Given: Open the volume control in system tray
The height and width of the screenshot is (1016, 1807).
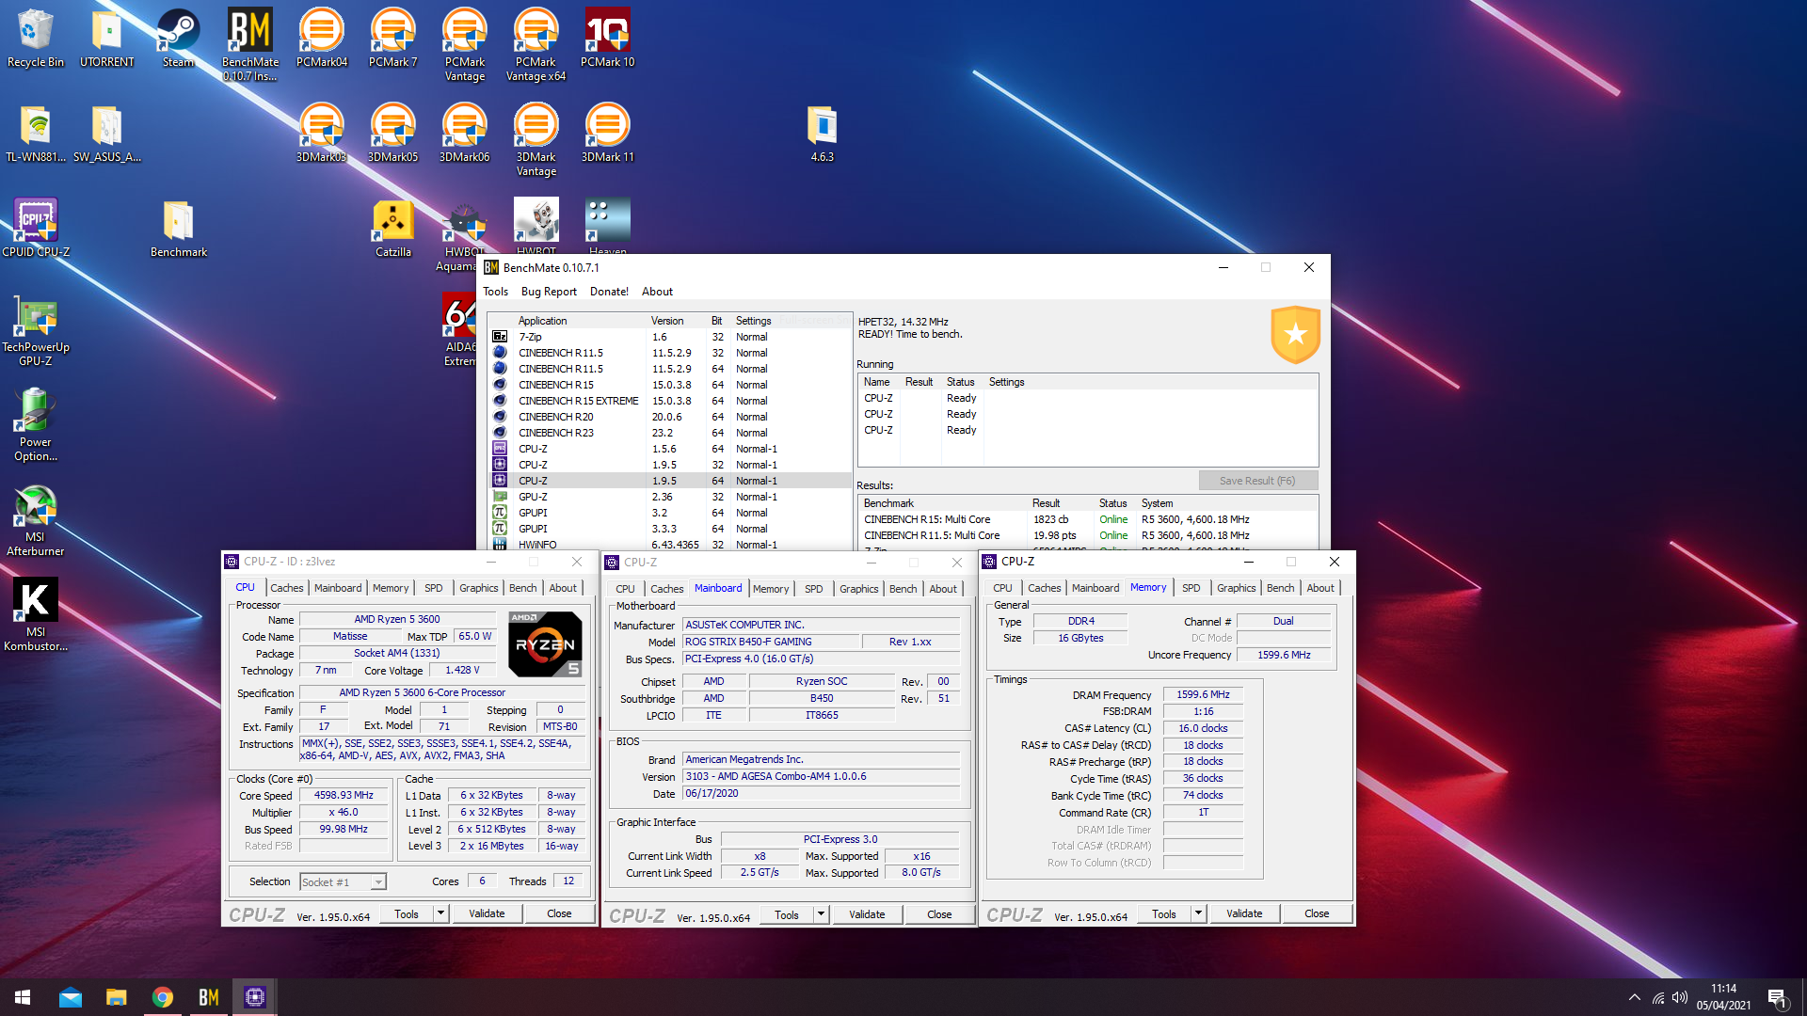Looking at the screenshot, I should (1680, 997).
